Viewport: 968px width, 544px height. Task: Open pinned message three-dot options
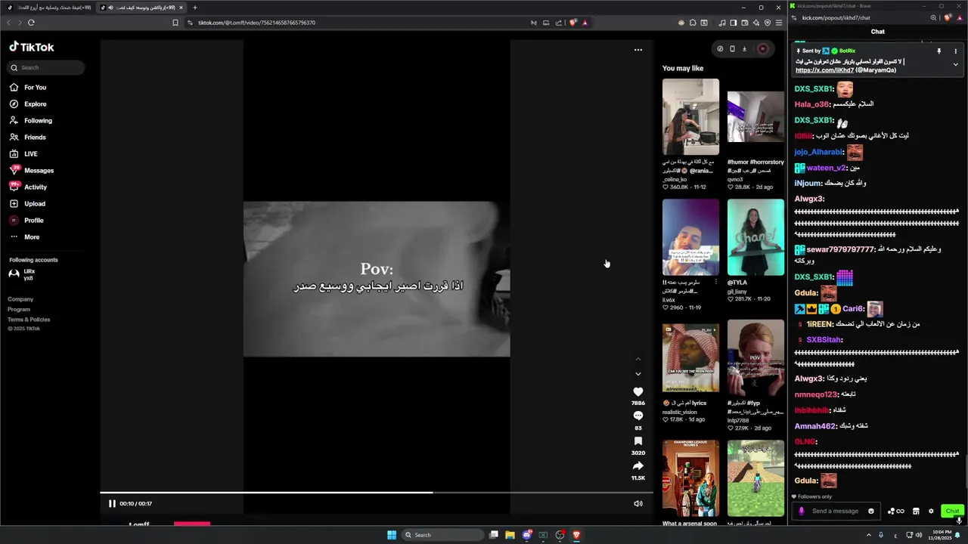tap(955, 51)
